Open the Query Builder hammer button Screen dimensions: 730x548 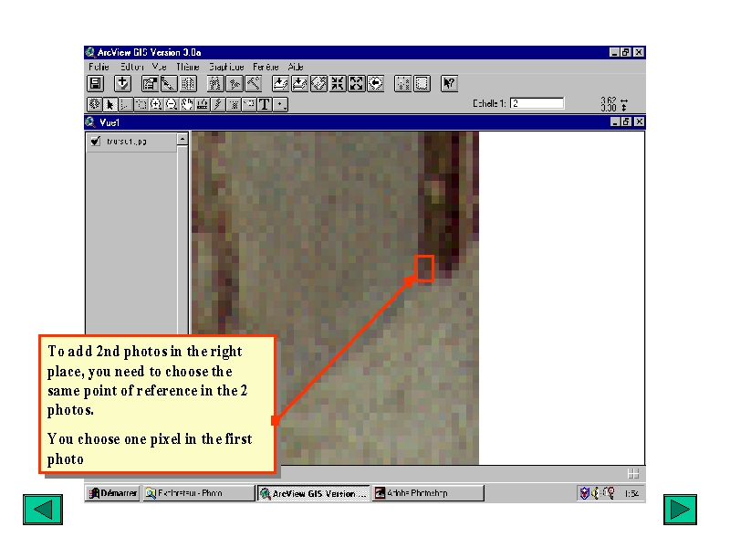253,84
